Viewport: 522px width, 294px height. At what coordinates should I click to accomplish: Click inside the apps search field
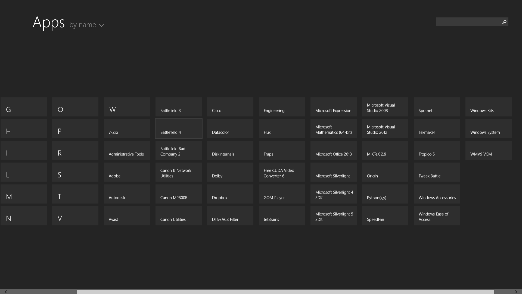(468, 22)
